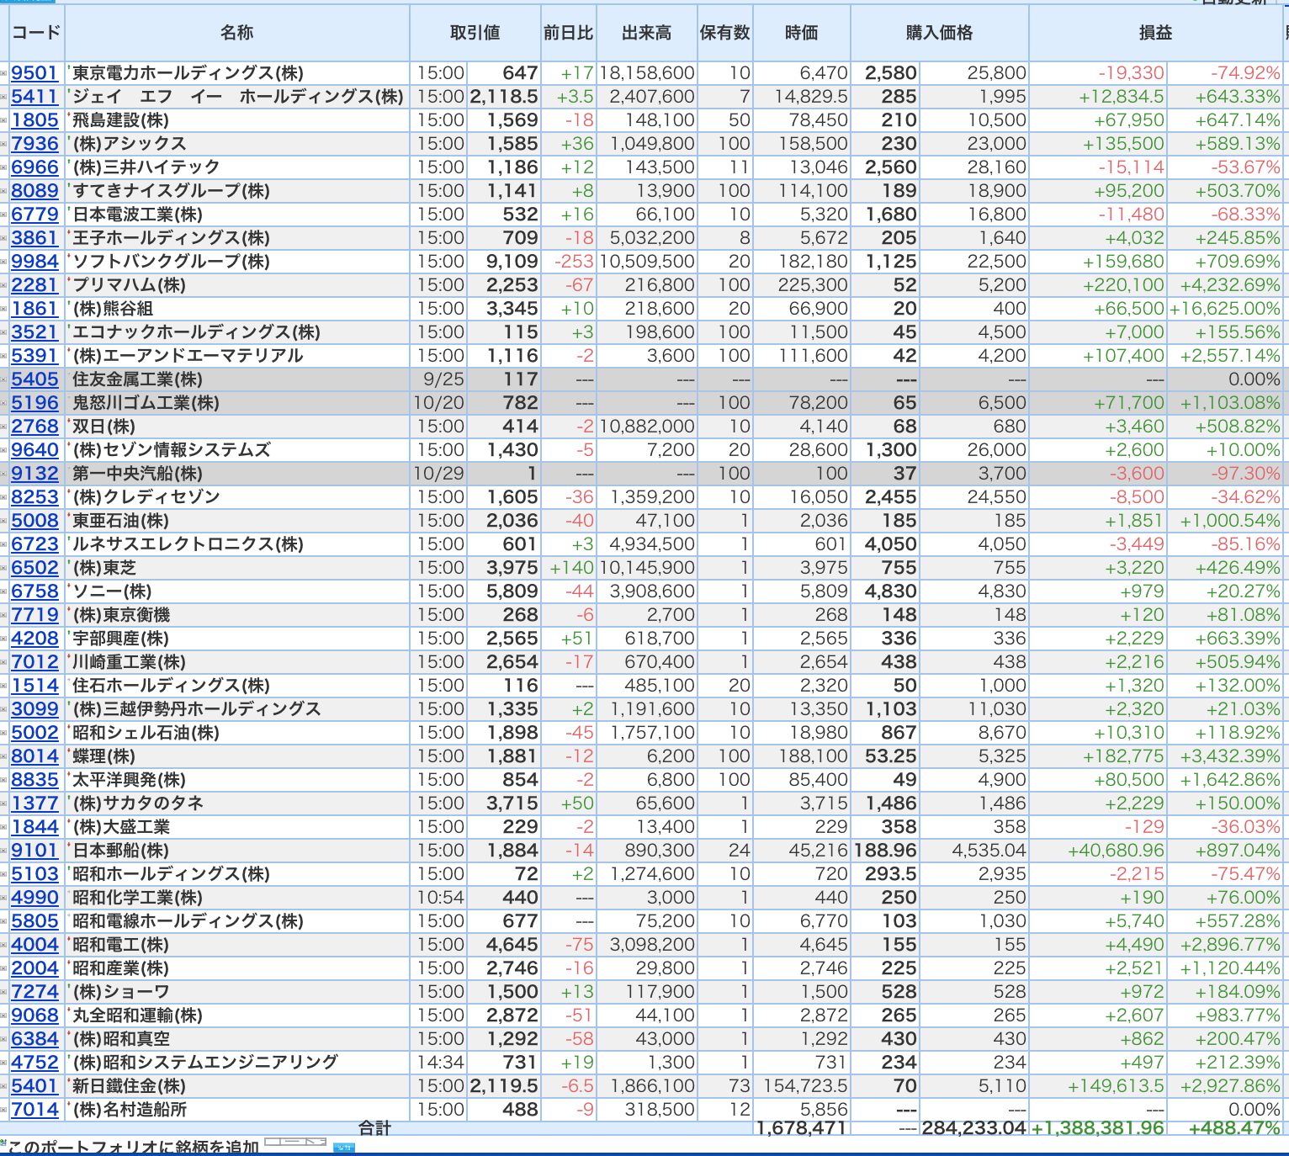Sort by the コード column header
The height and width of the screenshot is (1156, 1289).
(36, 33)
